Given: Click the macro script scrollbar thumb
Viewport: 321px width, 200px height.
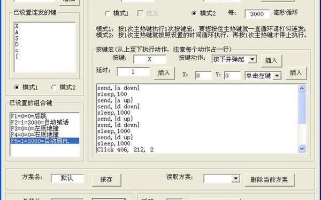Looking at the screenshot, I should [x=302, y=108].
